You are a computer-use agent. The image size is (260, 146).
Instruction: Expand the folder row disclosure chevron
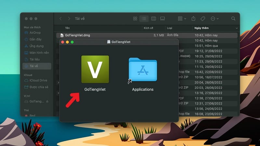[58, 83]
